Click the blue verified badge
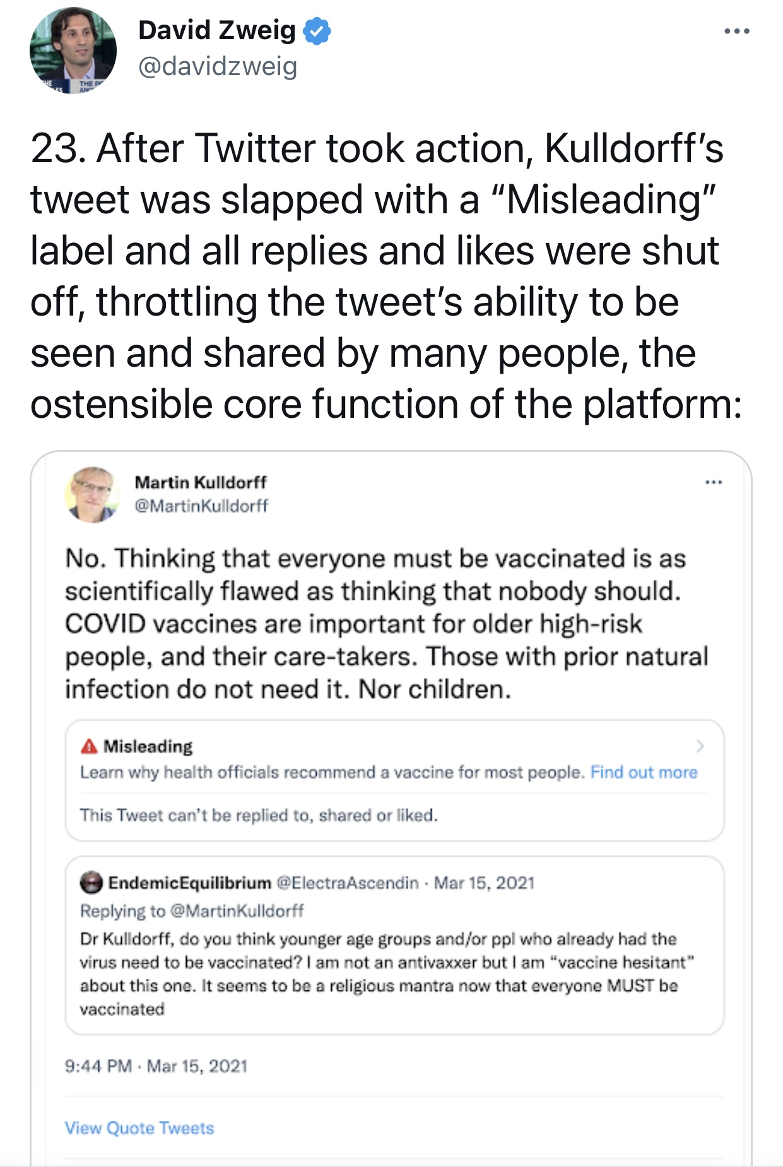Screen dimensions: 783x1167 point(317,31)
